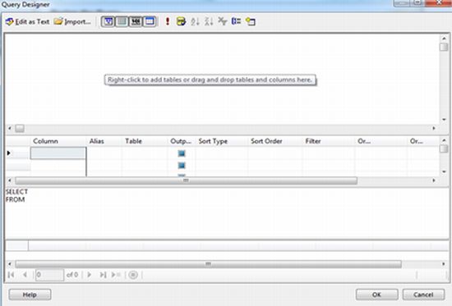Click diagram pane vertical scrollbar down arrow
The width and height of the screenshot is (452, 306).
click(444, 120)
